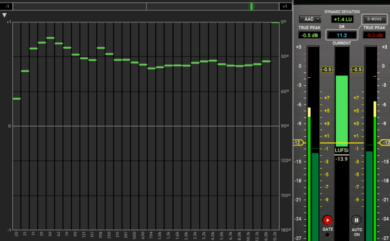The image size is (390, 241).
Task: Click the 20 Hz band marker in the spectrum
Action: pyautogui.click(x=16, y=99)
